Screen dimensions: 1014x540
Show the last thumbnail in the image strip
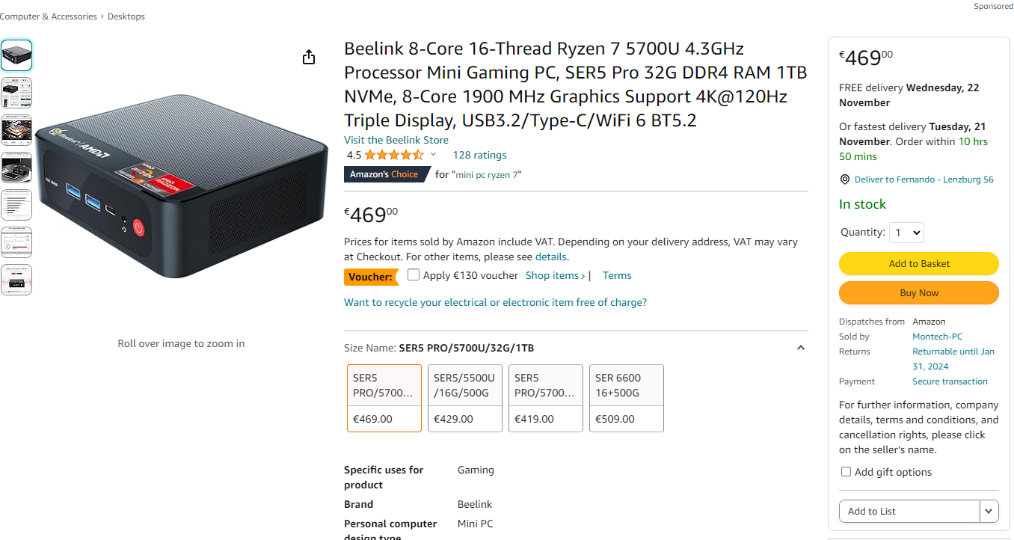coord(16,280)
